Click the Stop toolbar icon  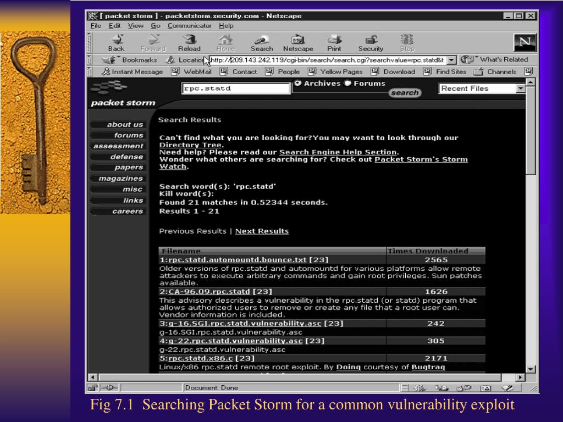(x=407, y=43)
